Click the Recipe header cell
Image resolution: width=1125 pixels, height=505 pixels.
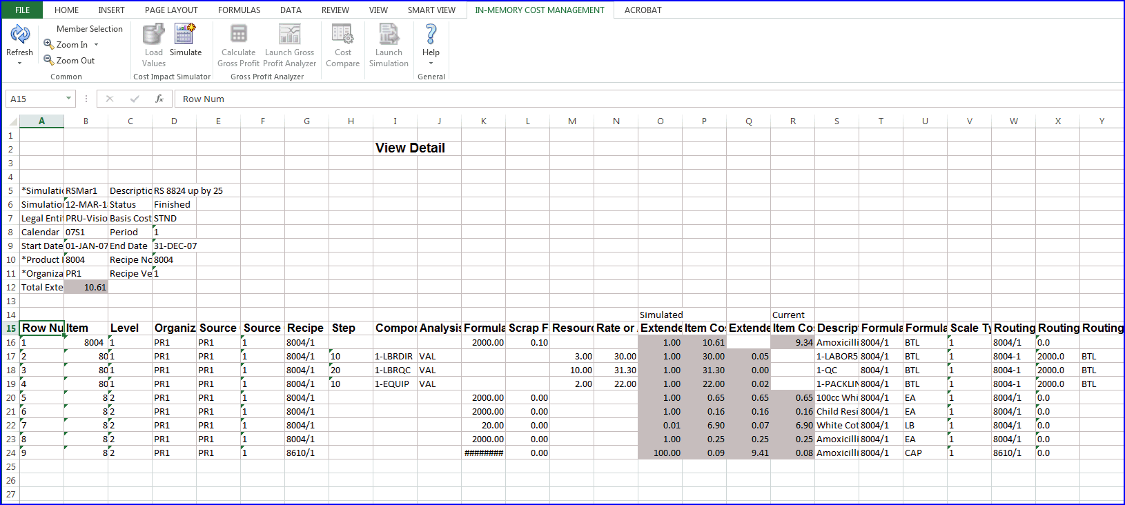(x=306, y=328)
